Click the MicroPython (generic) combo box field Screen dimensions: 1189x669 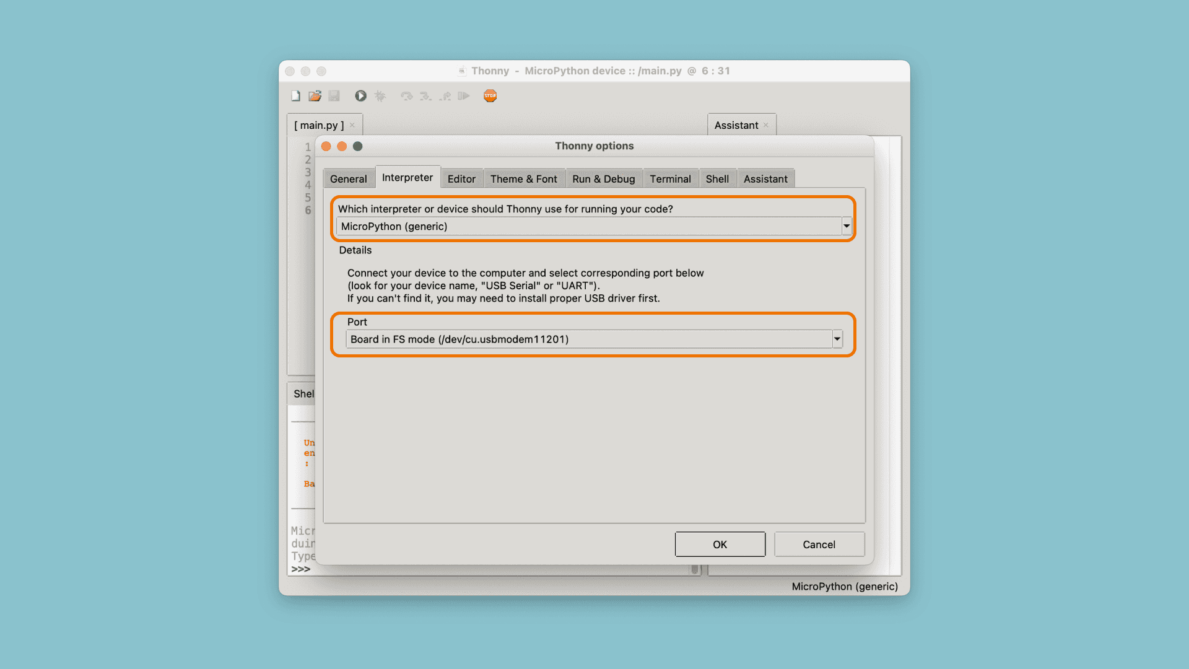[x=588, y=226]
